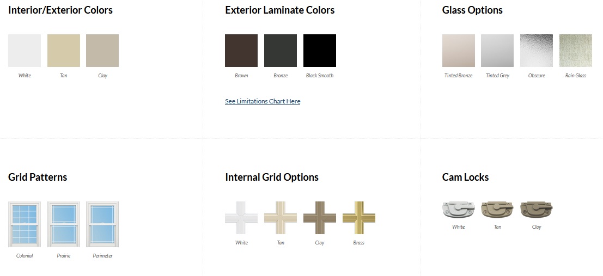Choose the Tinted Grey glass option
Screen dimensions: 603x276
point(497,51)
